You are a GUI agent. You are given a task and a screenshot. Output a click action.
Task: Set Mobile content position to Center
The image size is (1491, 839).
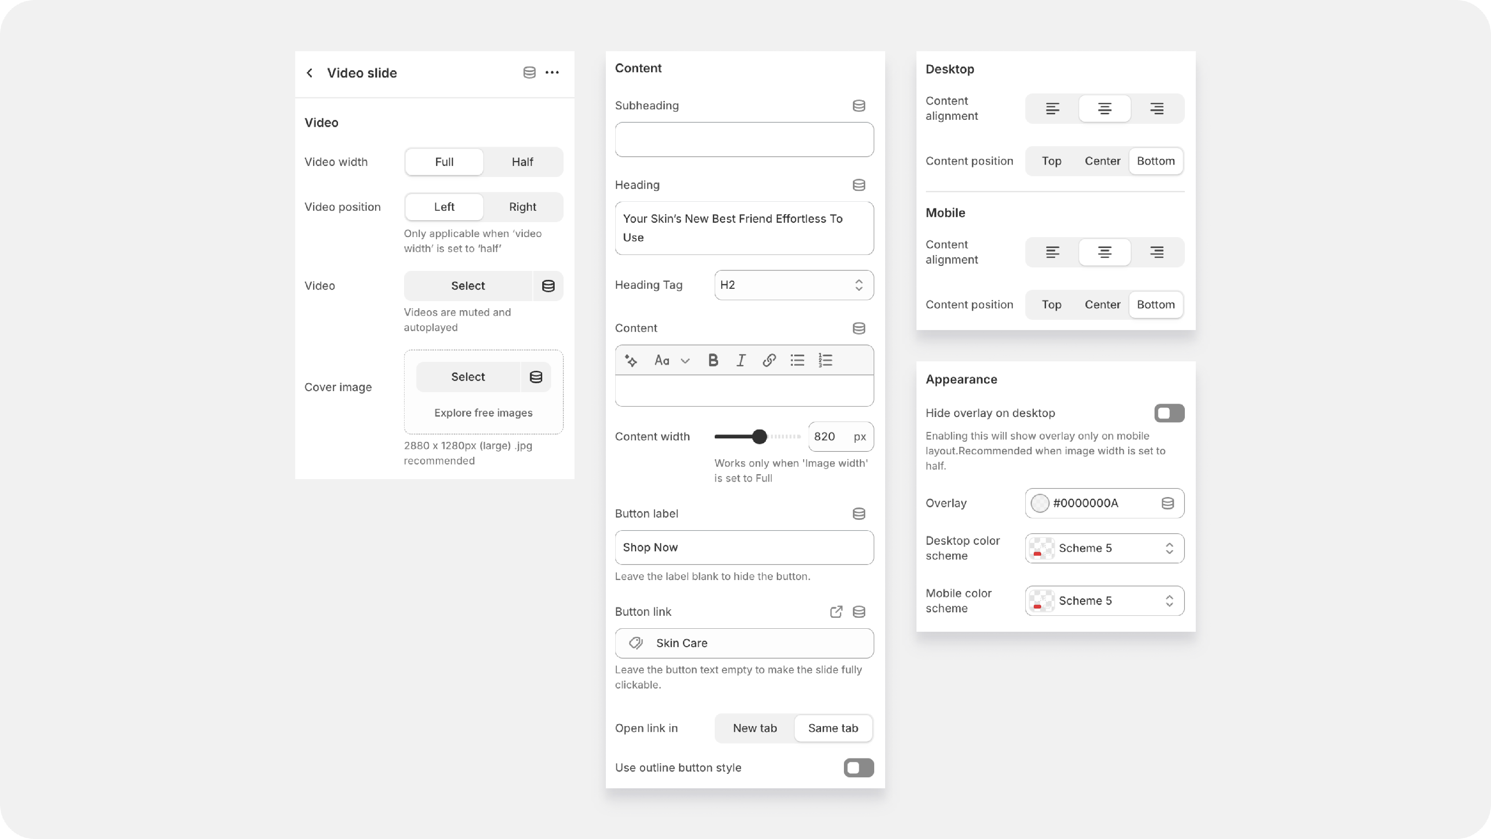pos(1102,305)
